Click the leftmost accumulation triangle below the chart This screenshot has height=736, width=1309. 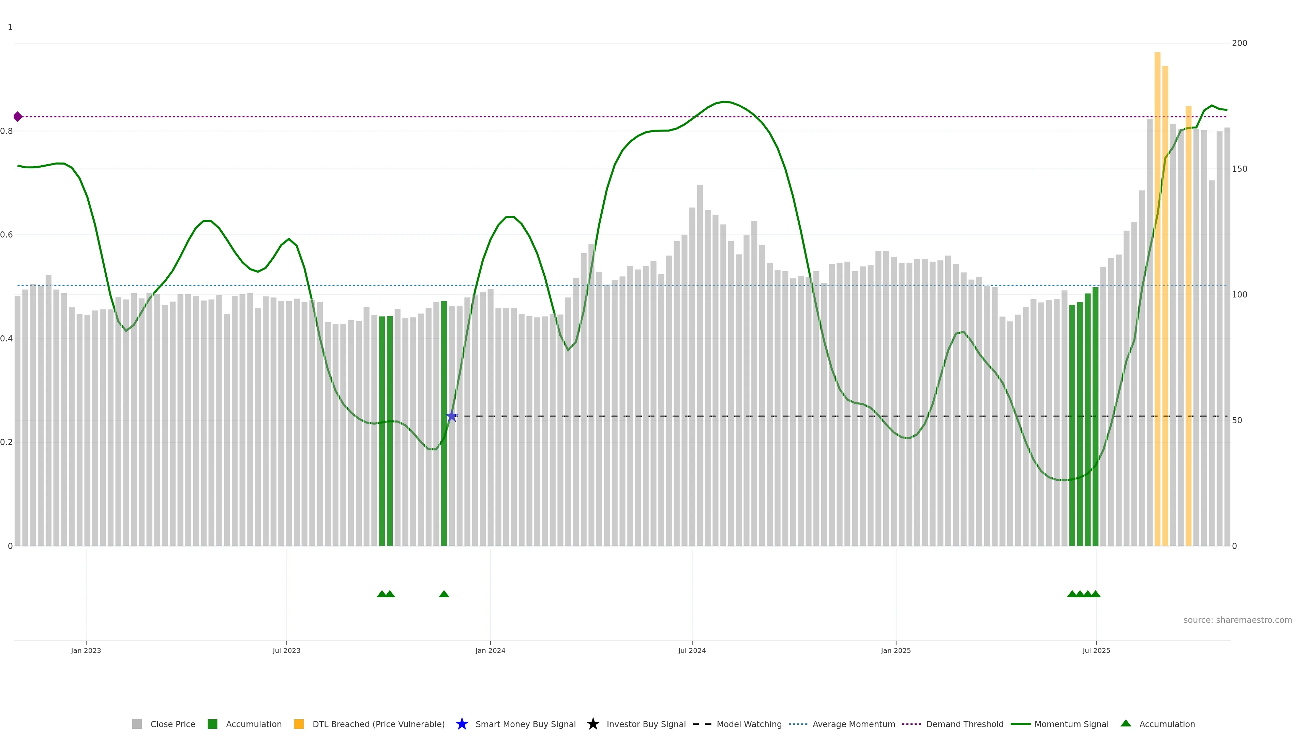click(382, 594)
